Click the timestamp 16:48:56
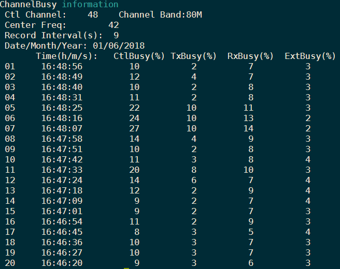This screenshot has height=269, width=340. [x=62, y=66]
